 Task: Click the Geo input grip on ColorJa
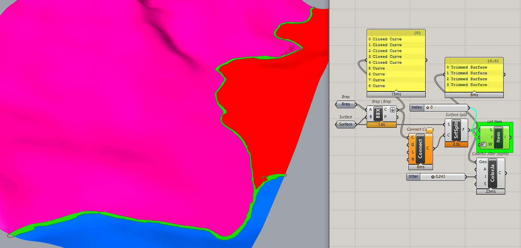(x=476, y=162)
